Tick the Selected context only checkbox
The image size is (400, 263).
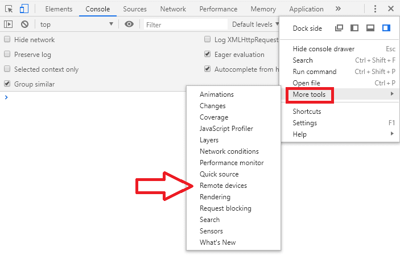click(7, 69)
